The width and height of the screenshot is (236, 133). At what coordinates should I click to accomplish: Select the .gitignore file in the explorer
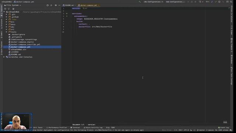click(x=16, y=37)
